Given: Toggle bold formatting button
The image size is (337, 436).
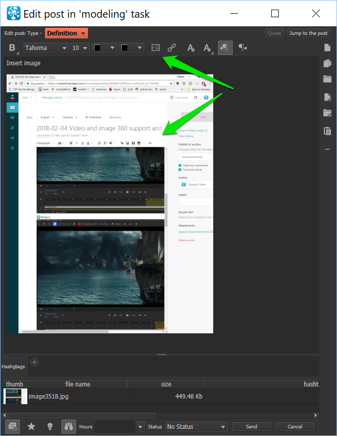Looking at the screenshot, I should pos(12,48).
